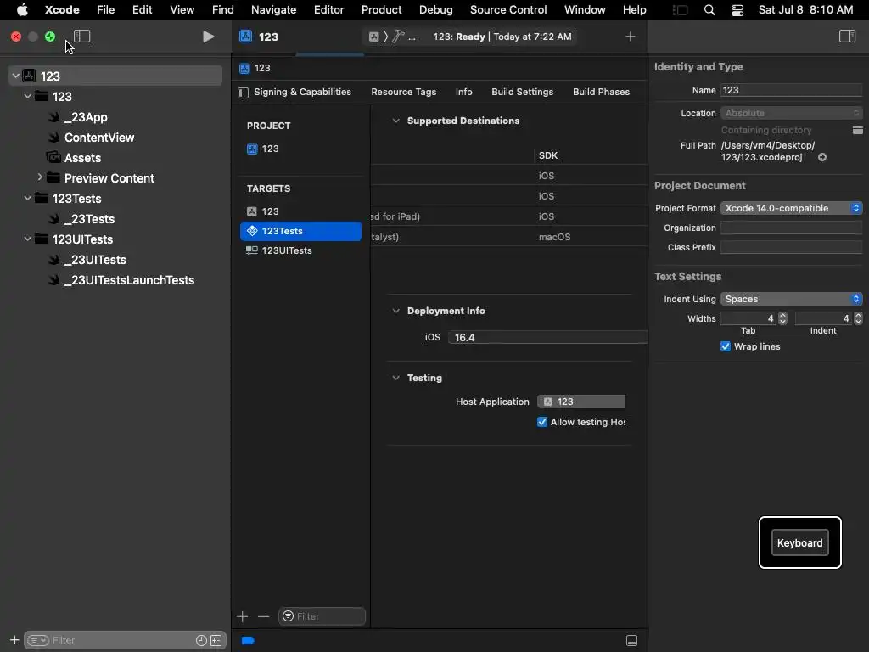Open Indent Using Spaces dropdown
The height and width of the screenshot is (652, 869).
point(792,299)
